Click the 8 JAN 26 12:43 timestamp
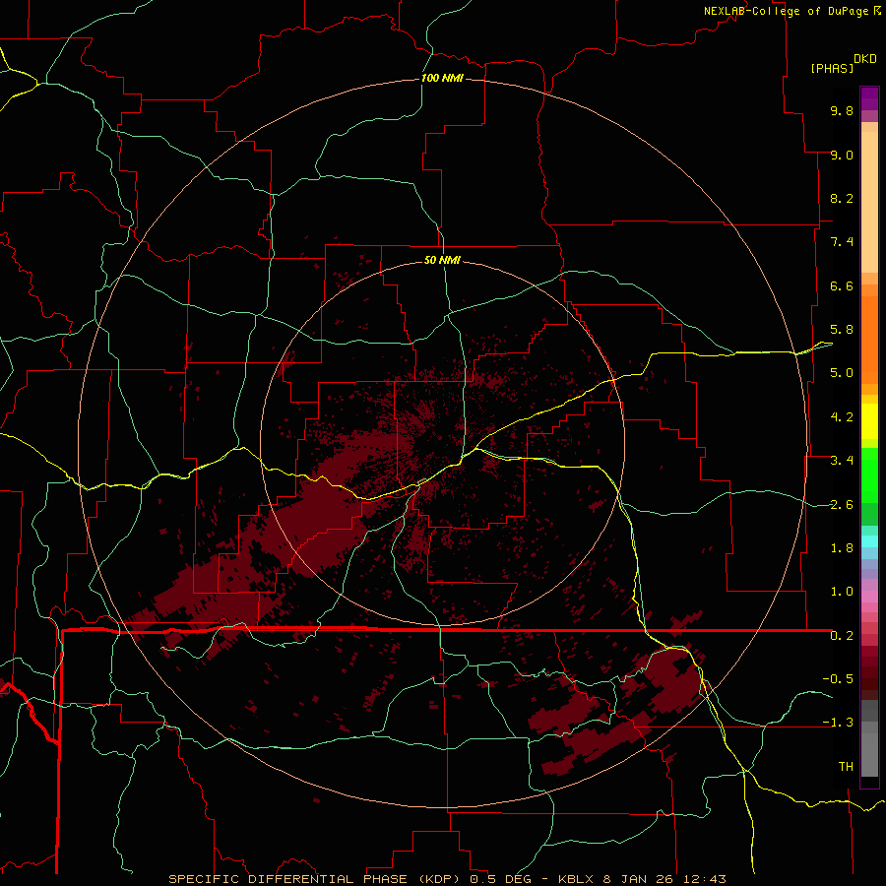 (664, 879)
